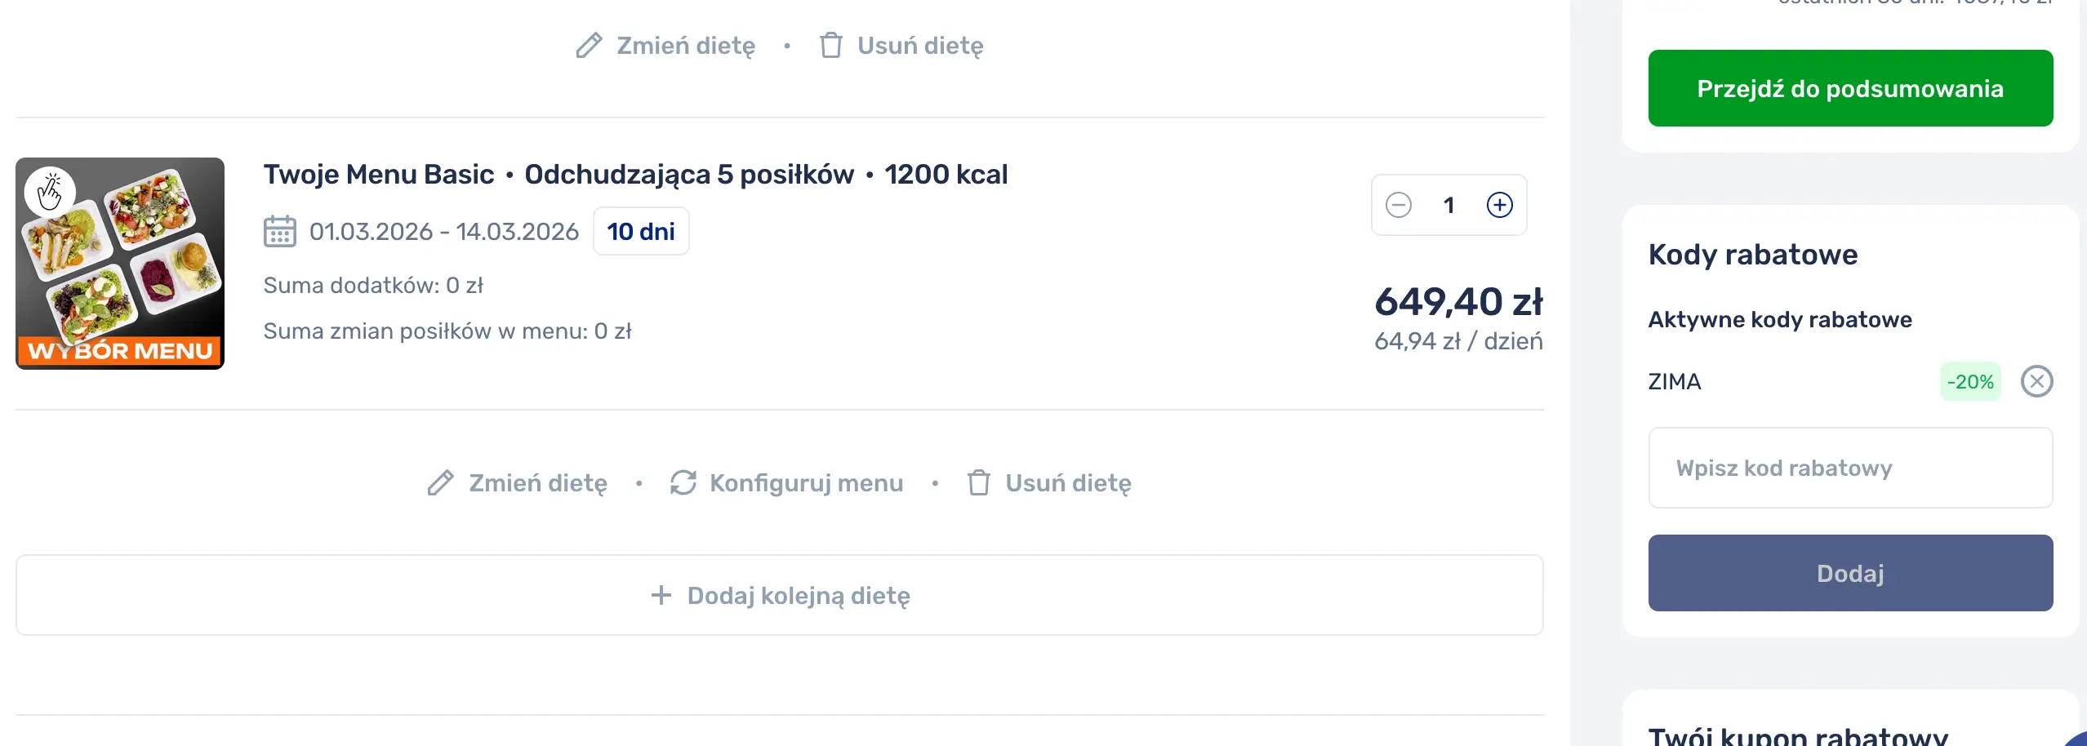Open the Zmień dietę option below the card
The image size is (2087, 746).
tap(536, 482)
